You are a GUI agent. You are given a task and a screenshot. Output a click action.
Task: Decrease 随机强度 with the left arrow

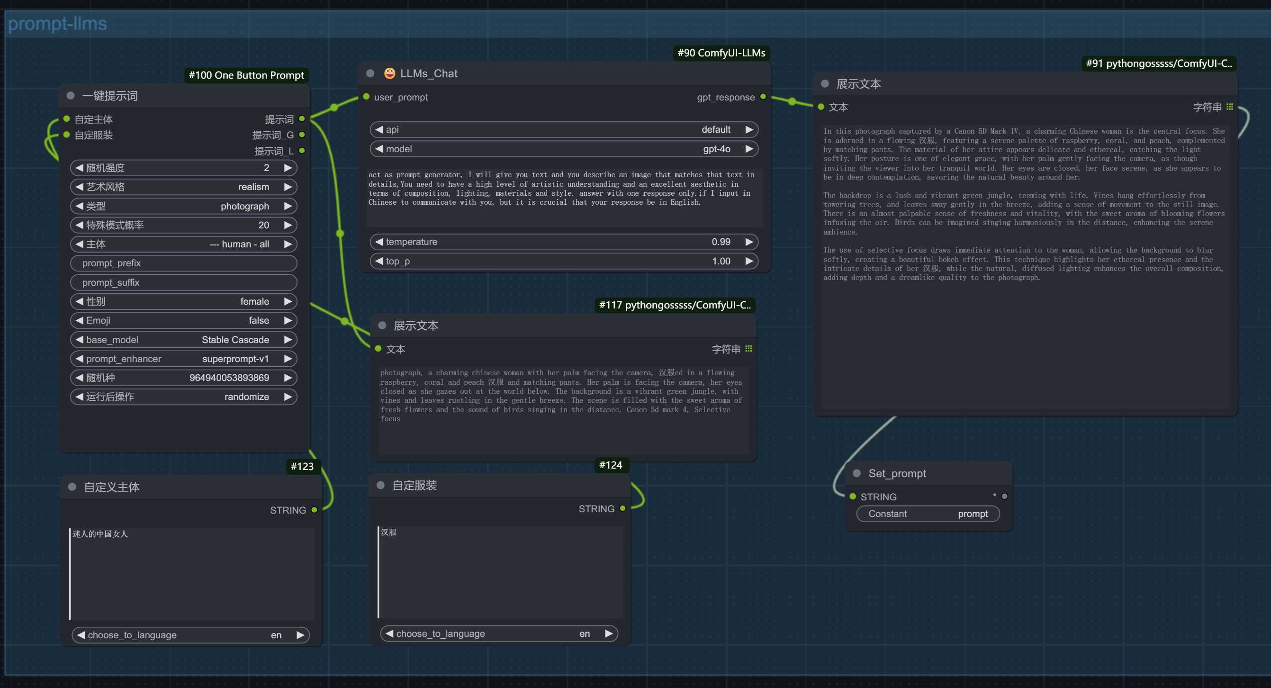click(x=79, y=168)
